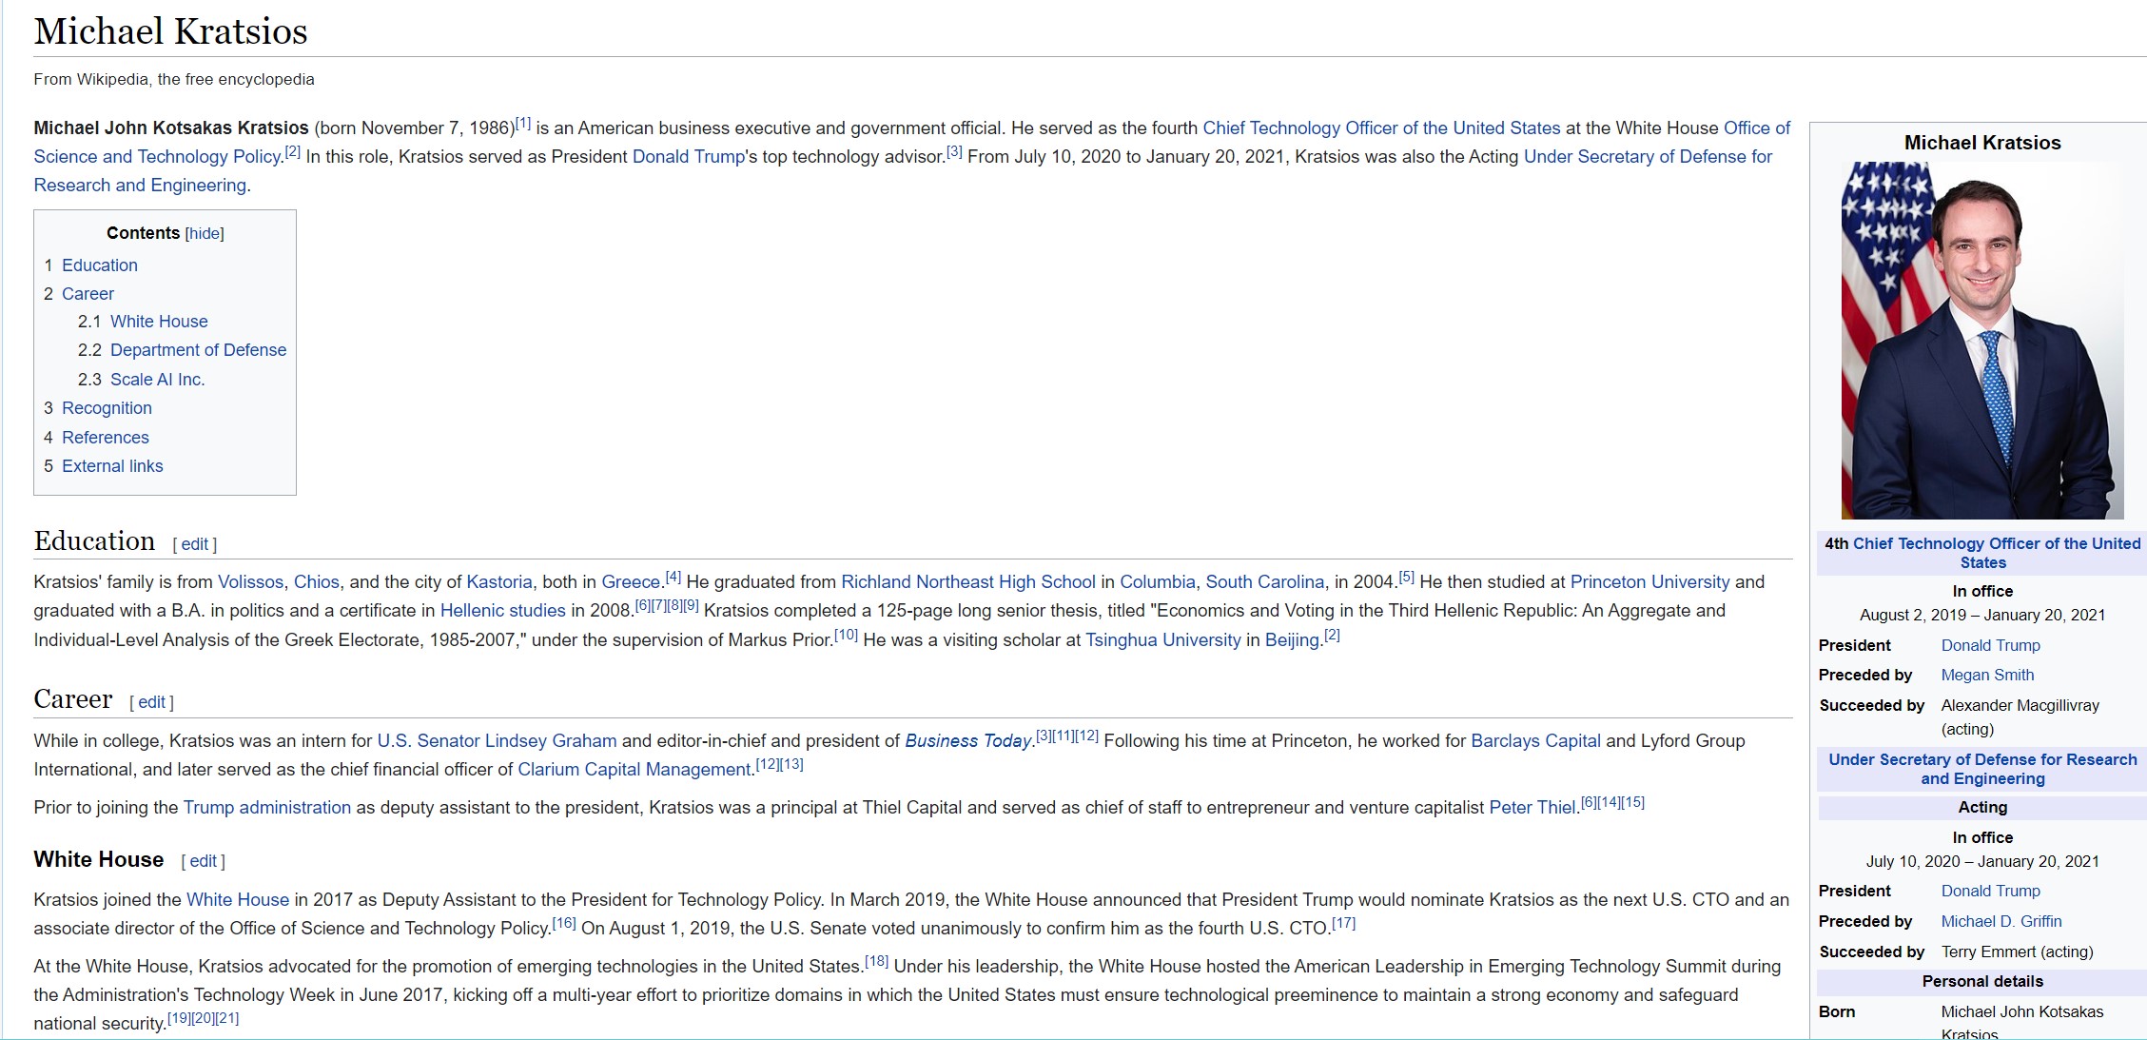The image size is (2147, 1040).
Task: Go to Department of Defense contents entry
Action: point(198,350)
